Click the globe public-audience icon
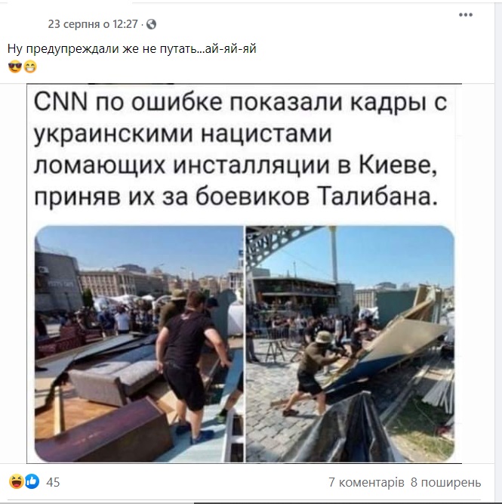This screenshot has width=502, height=504. tap(151, 24)
